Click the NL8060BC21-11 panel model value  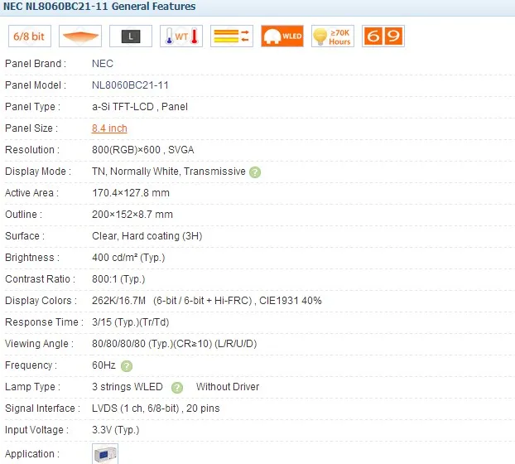(x=130, y=85)
